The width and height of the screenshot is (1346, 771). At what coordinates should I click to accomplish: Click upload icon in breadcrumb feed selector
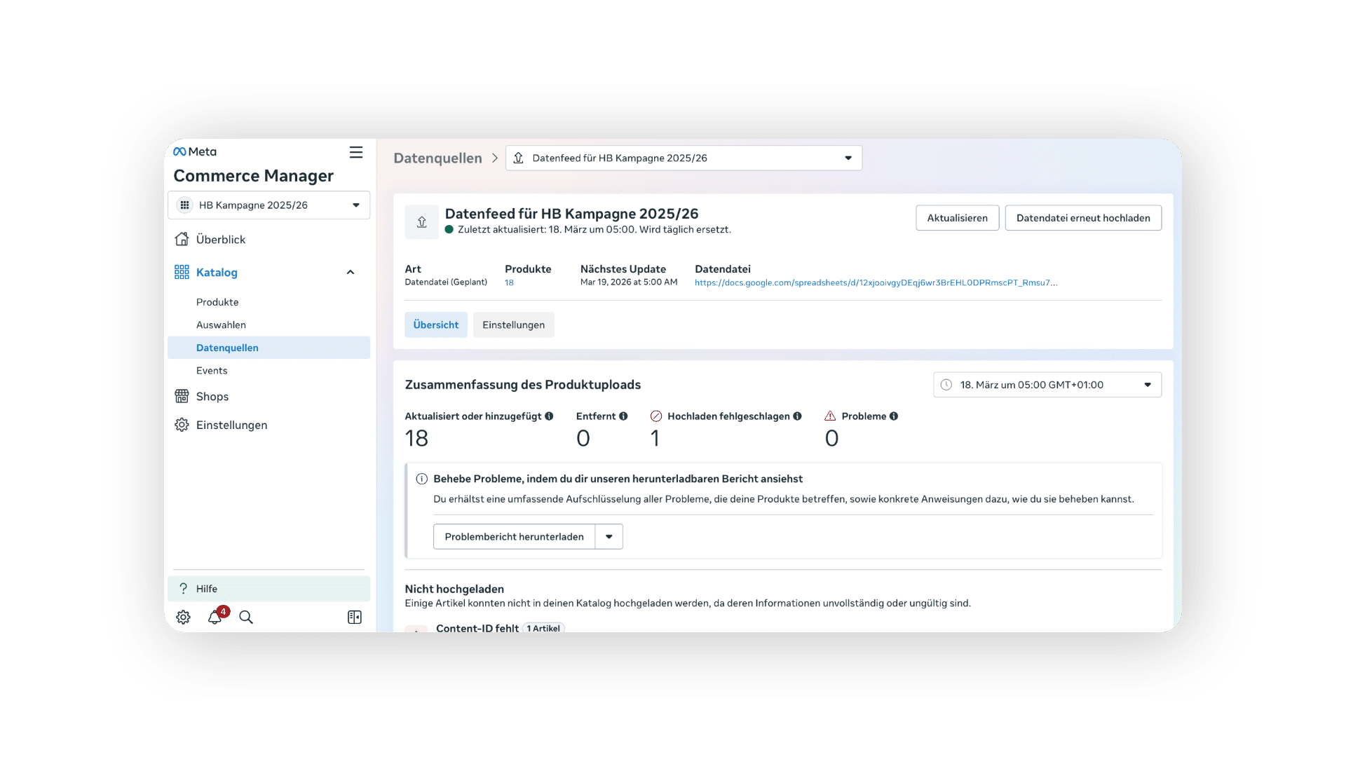point(519,158)
